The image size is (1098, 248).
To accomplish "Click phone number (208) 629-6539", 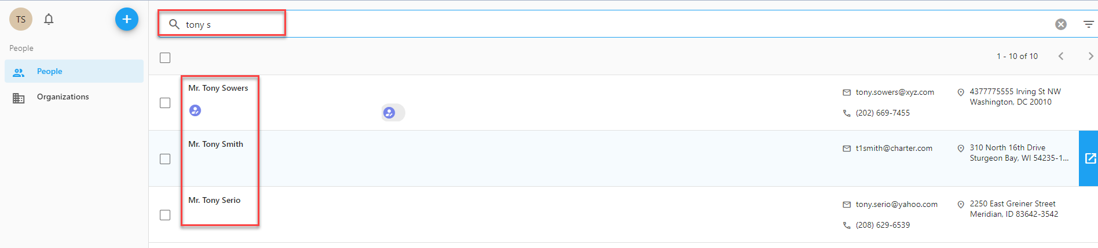I will (883, 225).
